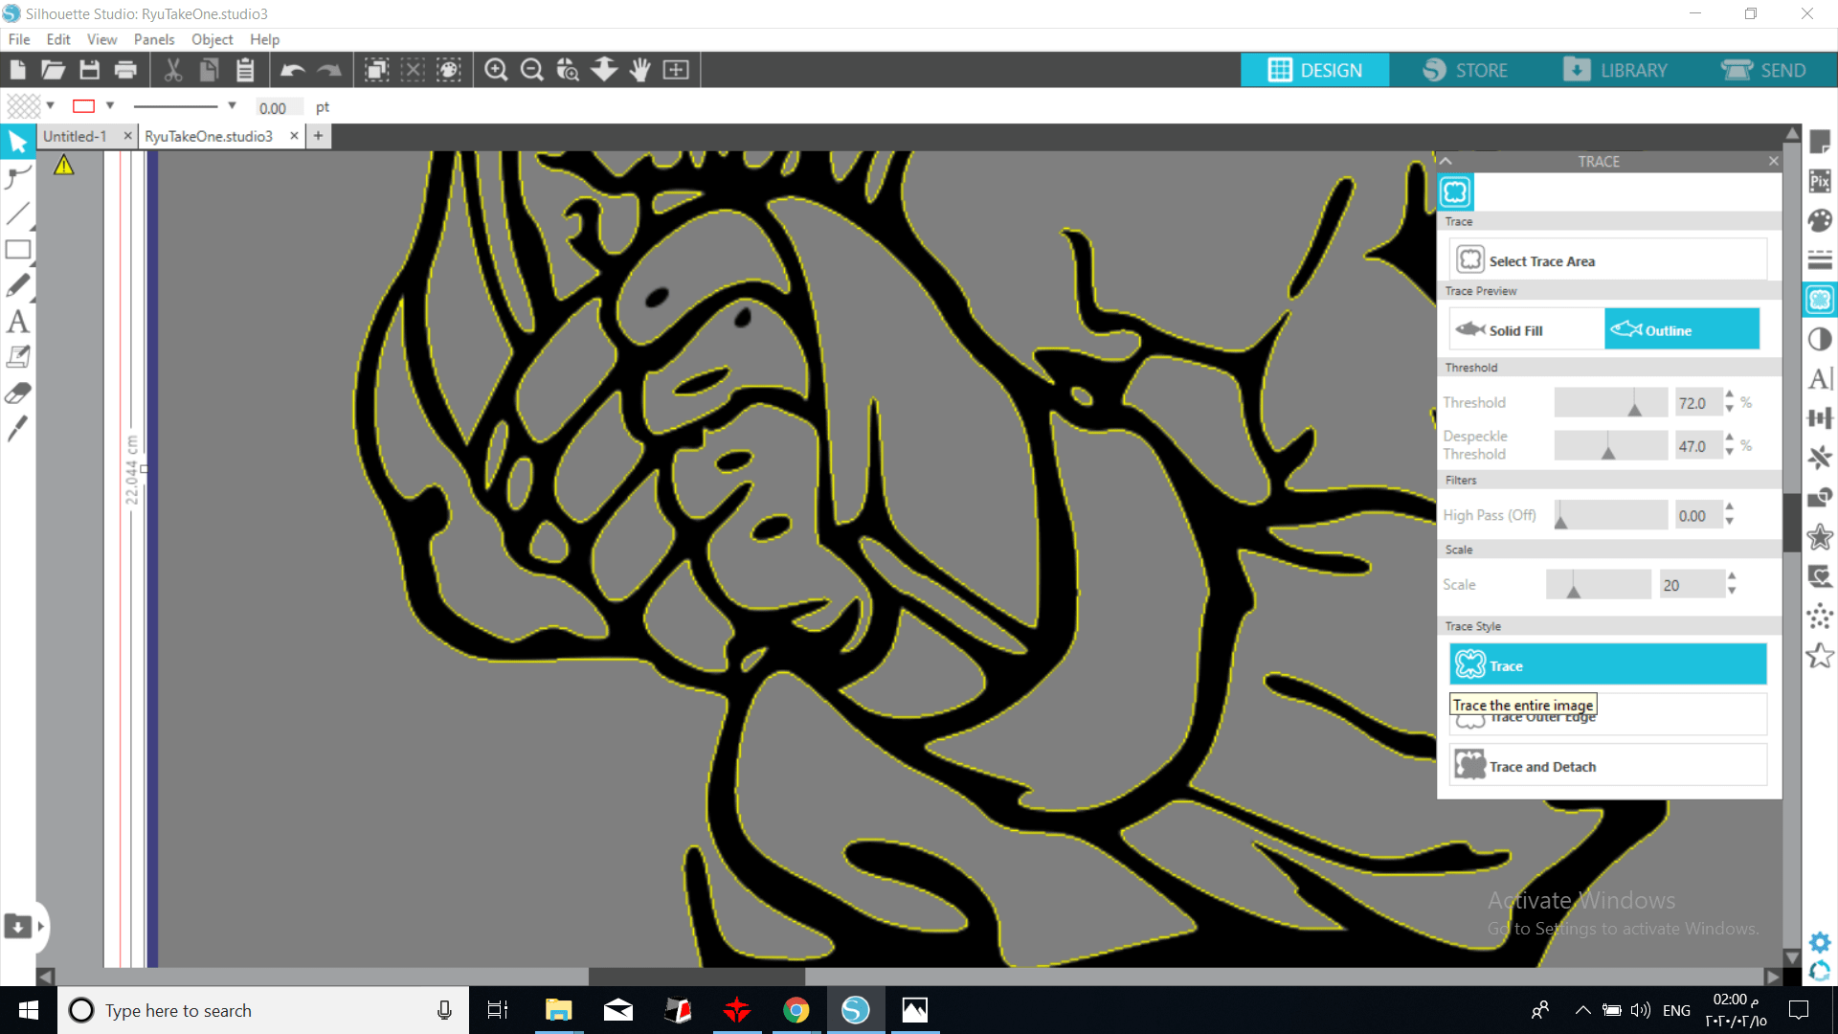Select the Knife tool

pos(17,429)
